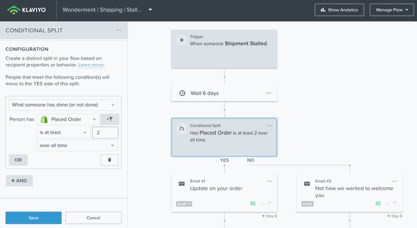
Task: Open Conditional Split panel options menu
Action: 118,30
